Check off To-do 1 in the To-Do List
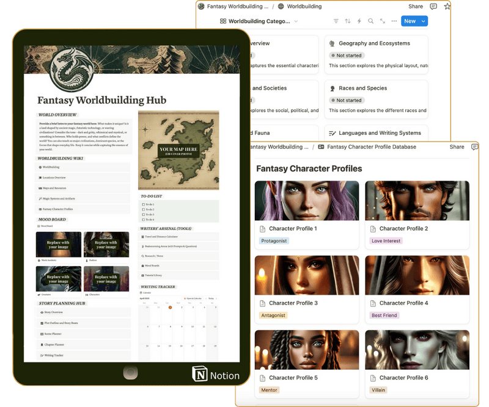The image size is (489, 407). pyautogui.click(x=143, y=204)
